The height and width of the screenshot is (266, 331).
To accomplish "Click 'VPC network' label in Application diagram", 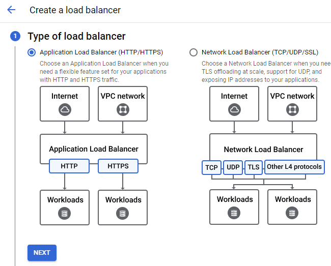I will 123,96.
